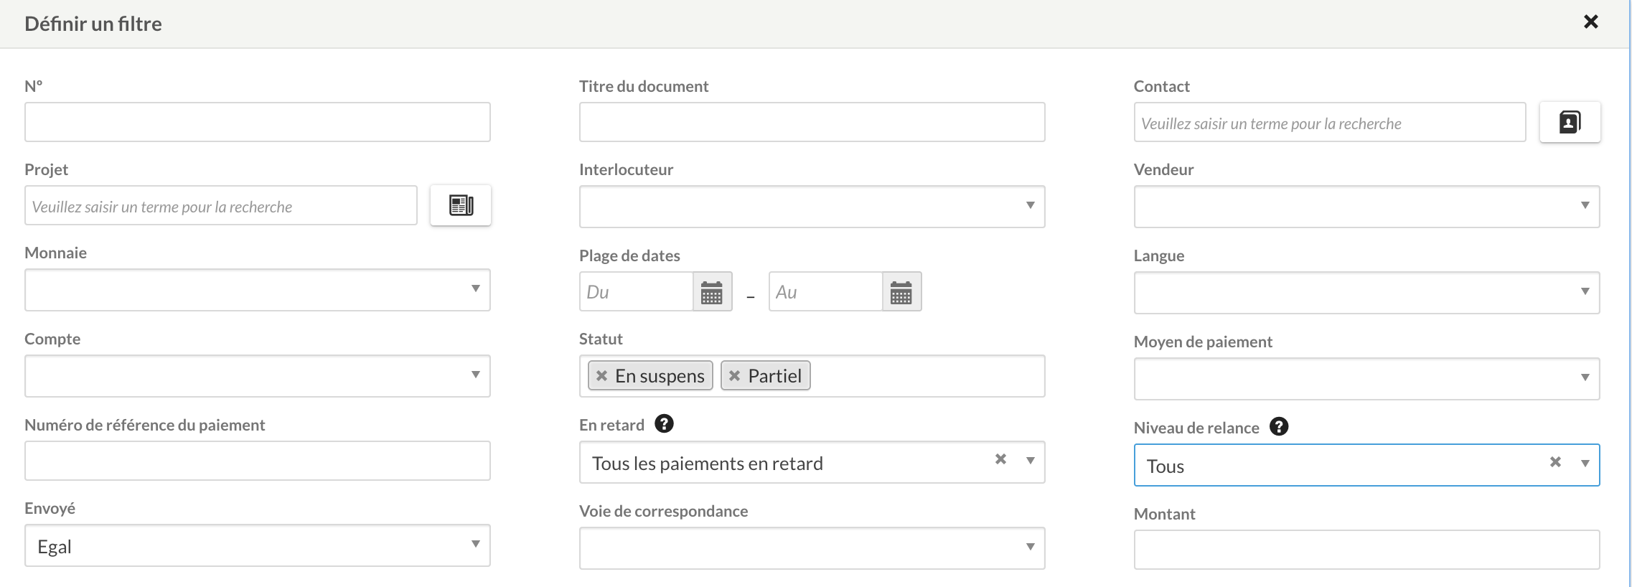Open the 'Au' end date calendar
The width and height of the screenshot is (1632, 587).
pyautogui.click(x=901, y=291)
